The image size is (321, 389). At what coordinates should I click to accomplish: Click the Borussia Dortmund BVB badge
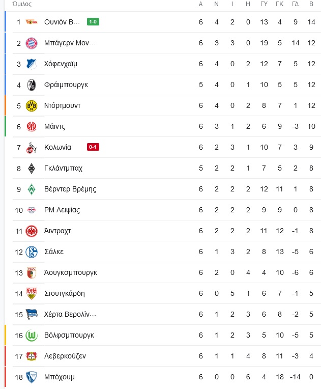pyautogui.click(x=32, y=106)
